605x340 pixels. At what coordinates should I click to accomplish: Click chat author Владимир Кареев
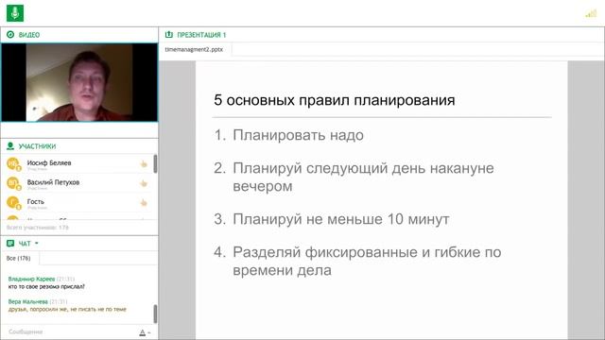(31, 279)
